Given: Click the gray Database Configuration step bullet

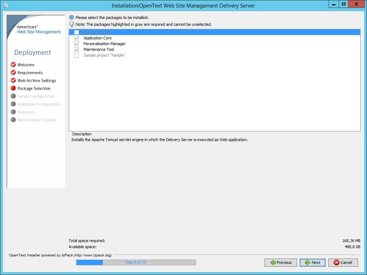Looking at the screenshot, I should pyautogui.click(x=13, y=104).
